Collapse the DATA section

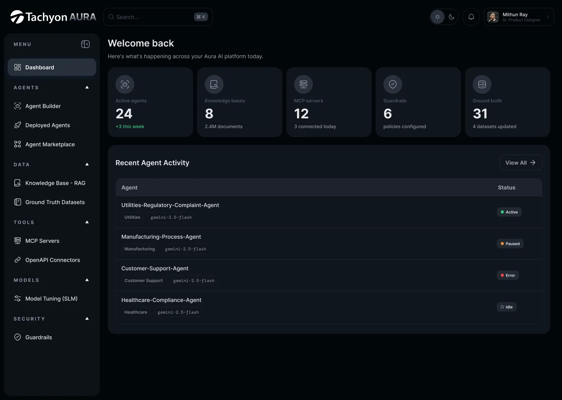point(87,164)
